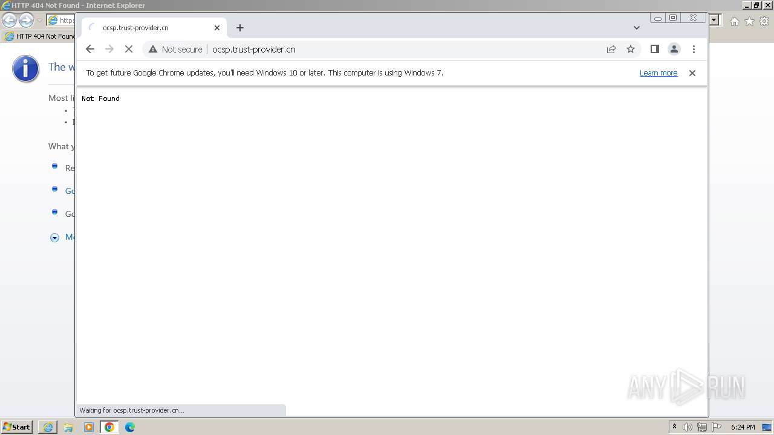The image size is (774, 435).
Task: Expand More information in IE error page
Action: pyautogui.click(x=54, y=237)
